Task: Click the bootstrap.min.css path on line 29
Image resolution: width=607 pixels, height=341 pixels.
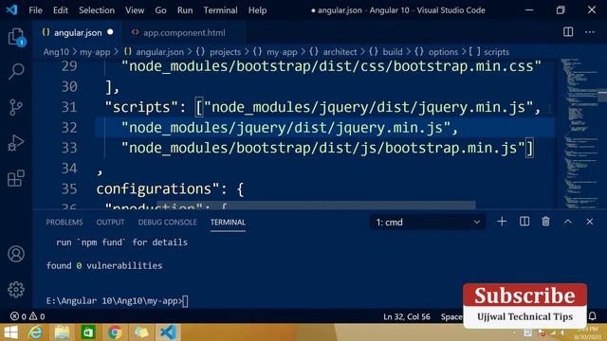Action: pos(331,66)
